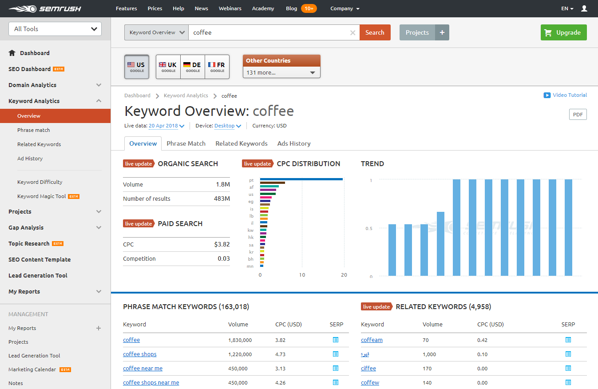598x389 pixels.
Task: Open the Prices menu item
Action: [155, 8]
